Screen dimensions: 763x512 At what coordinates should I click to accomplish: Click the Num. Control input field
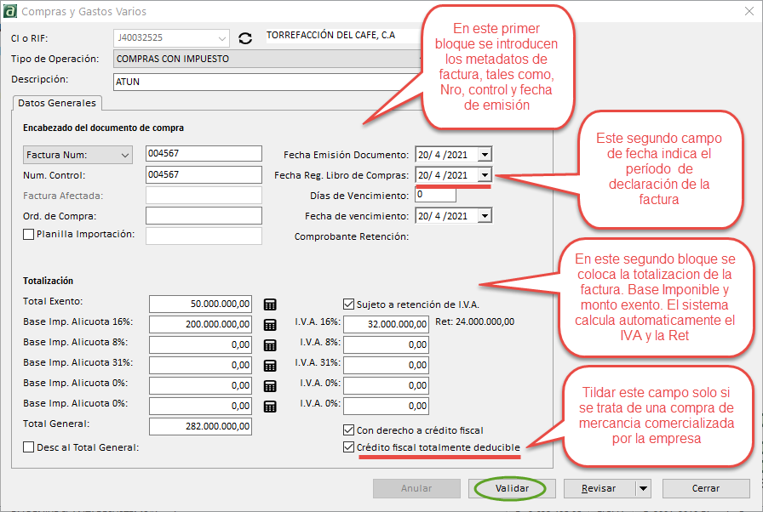coord(203,174)
